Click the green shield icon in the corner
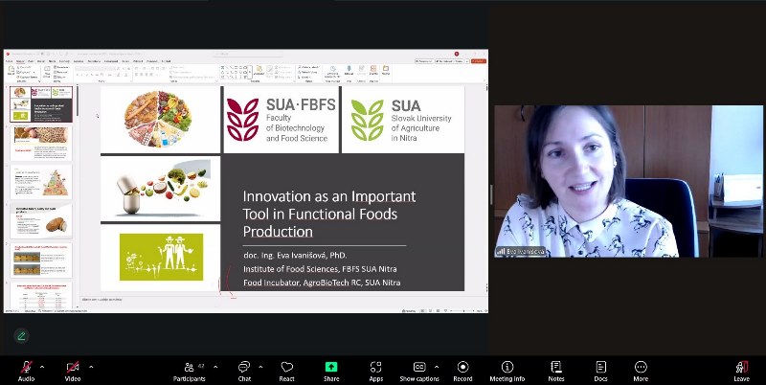 coord(20,336)
